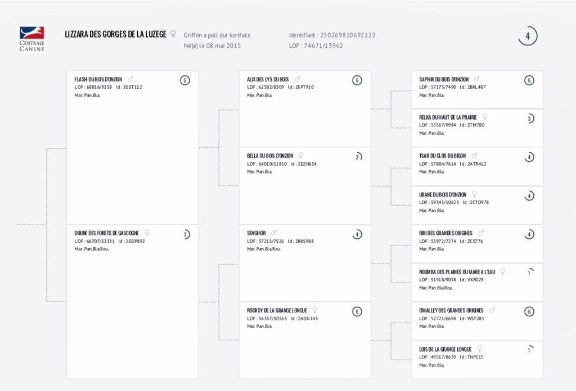
Task: Click the rating 6 badge of Alix des Lys du Bois
Action: (357, 80)
